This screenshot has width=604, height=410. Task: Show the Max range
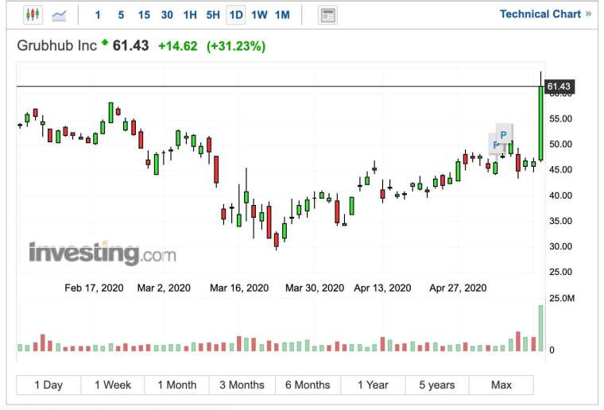(x=501, y=385)
